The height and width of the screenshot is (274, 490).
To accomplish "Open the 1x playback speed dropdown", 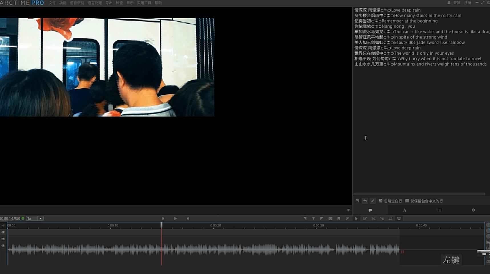I will pos(40,218).
